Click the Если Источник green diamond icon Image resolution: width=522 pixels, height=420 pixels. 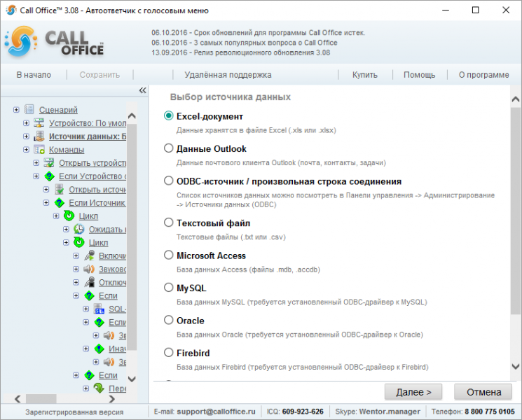[60, 203]
